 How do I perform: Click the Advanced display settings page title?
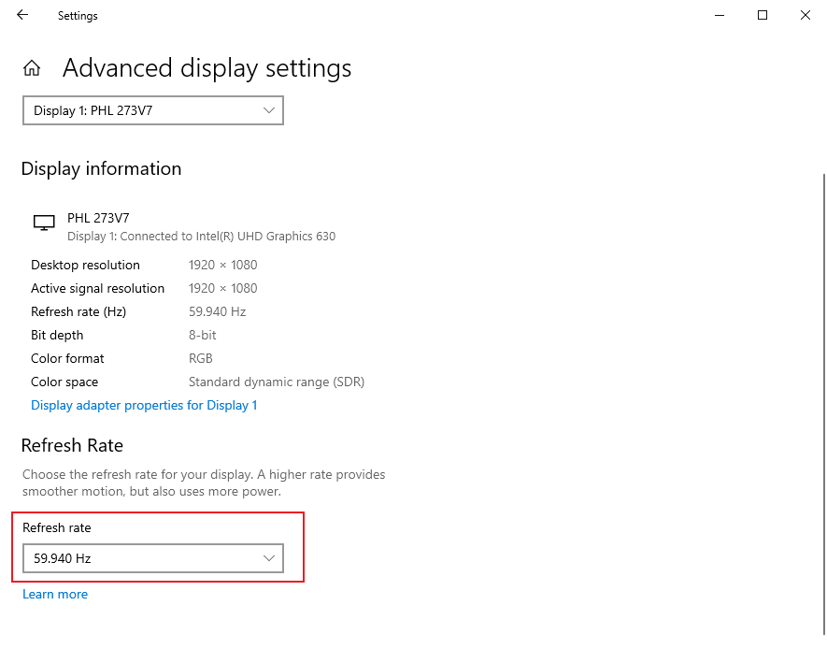tap(207, 68)
